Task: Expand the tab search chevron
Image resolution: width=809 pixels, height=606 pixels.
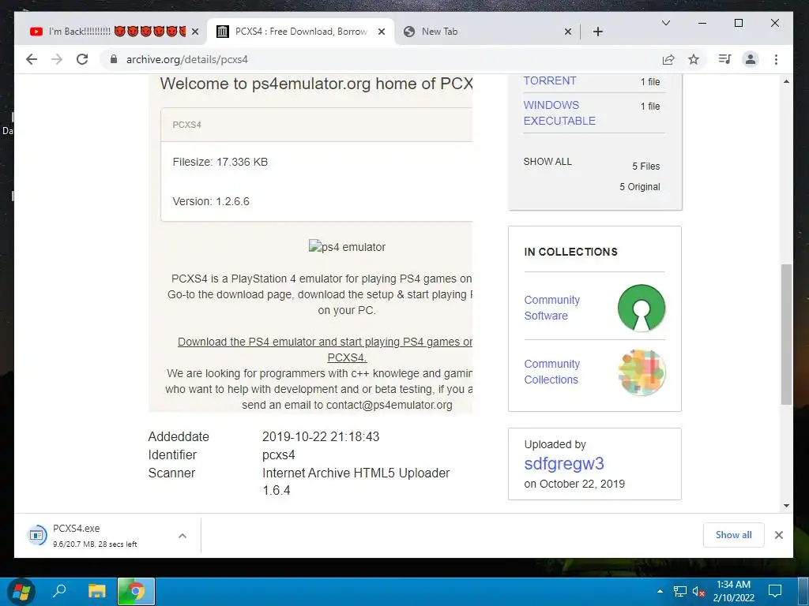Action: [665, 23]
